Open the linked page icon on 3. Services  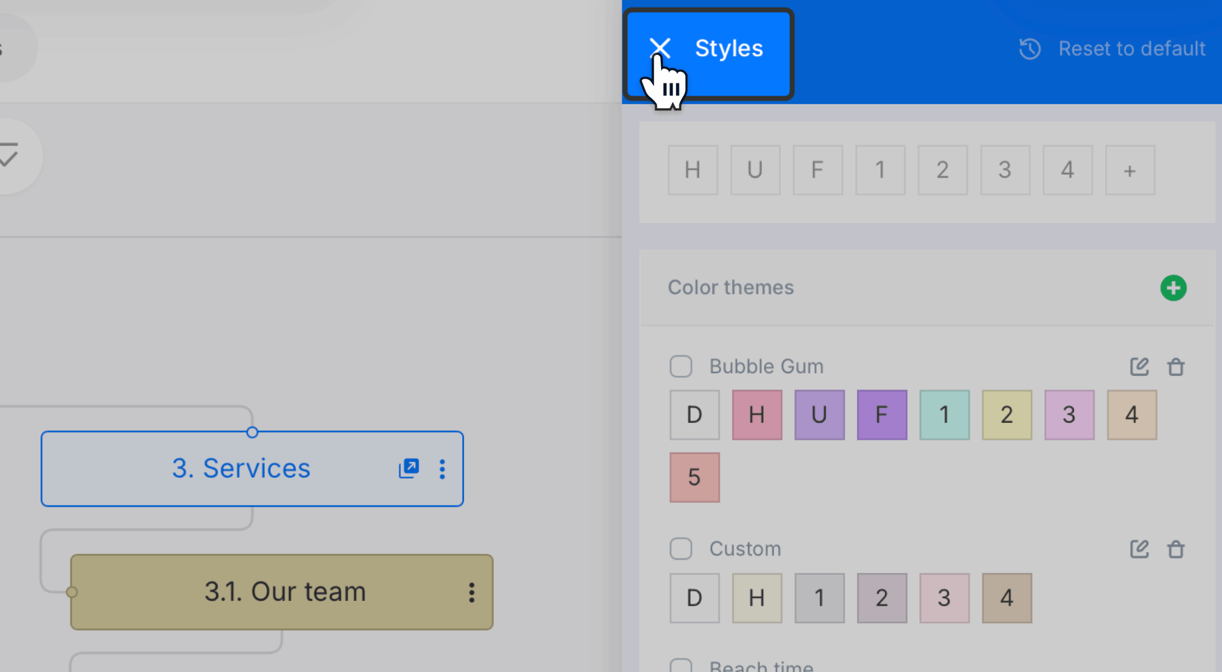pos(409,469)
